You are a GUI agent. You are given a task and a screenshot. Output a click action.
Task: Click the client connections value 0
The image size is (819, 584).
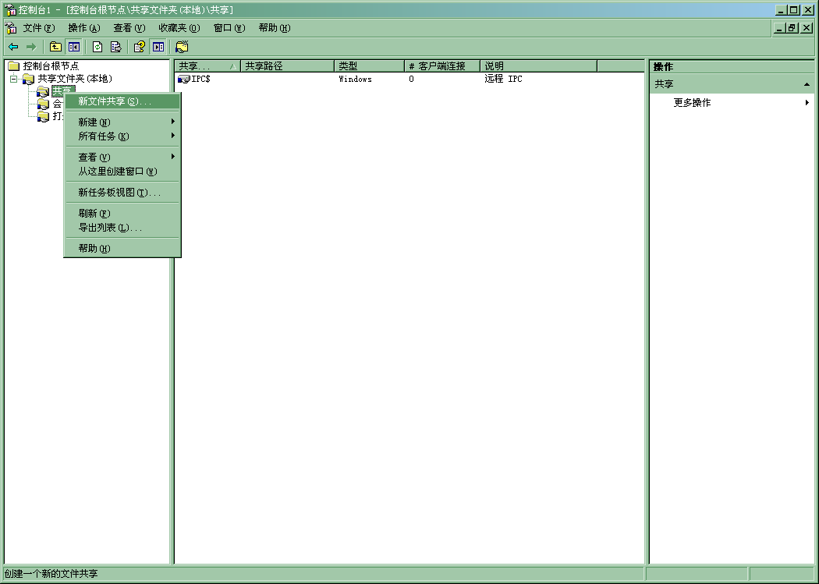point(412,79)
